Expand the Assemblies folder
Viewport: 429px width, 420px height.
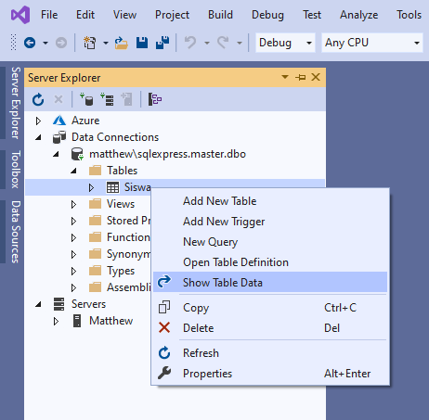[x=73, y=287]
